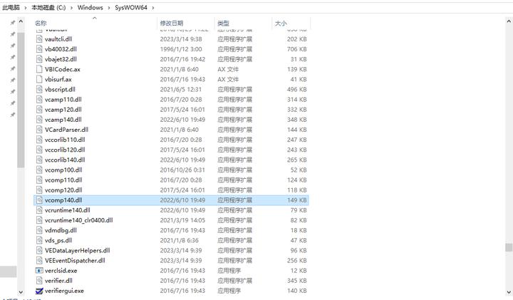Select the vaultcli.dll file icon
The image size is (513, 300).
(39, 39)
